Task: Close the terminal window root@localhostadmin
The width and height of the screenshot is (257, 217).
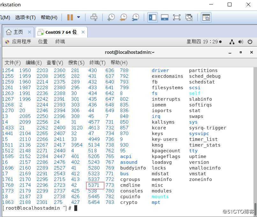Action: 252,52
